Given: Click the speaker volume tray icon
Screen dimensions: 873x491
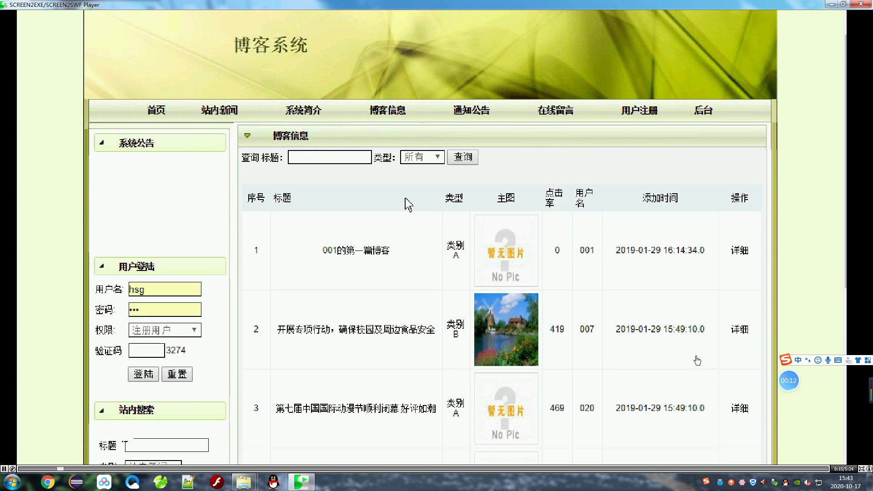Looking at the screenshot, I should pos(808,482).
